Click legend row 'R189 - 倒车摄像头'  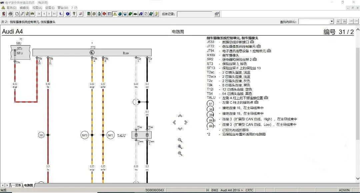223,55
